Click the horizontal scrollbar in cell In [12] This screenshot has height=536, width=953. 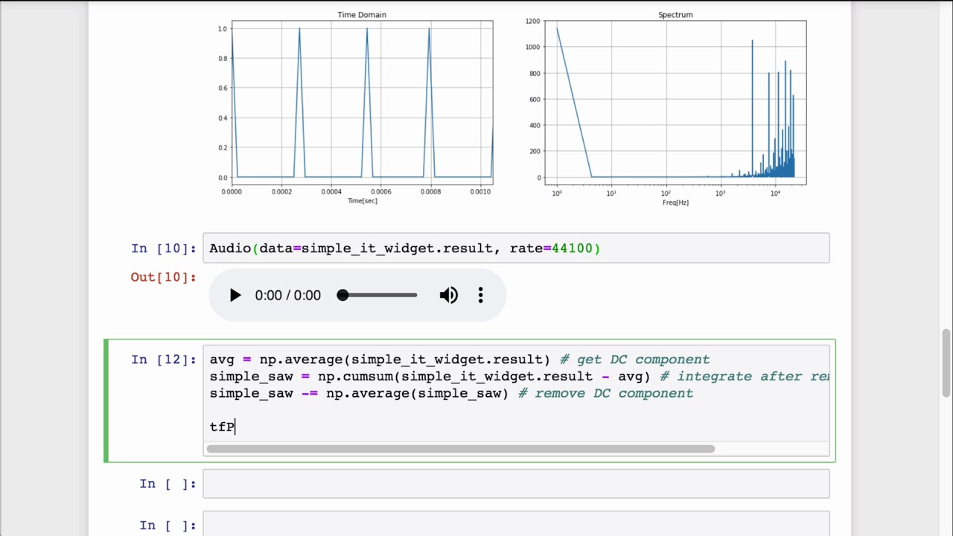(460, 449)
